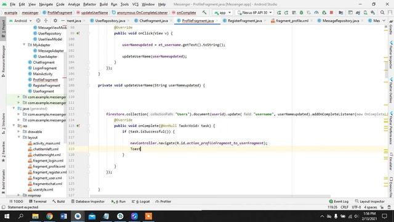Click the override gutter icon beside onClick
The image size is (394, 222).
pyautogui.click(x=78, y=33)
